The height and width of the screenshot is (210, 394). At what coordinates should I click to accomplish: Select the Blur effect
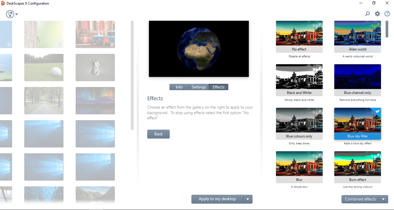tap(299, 167)
